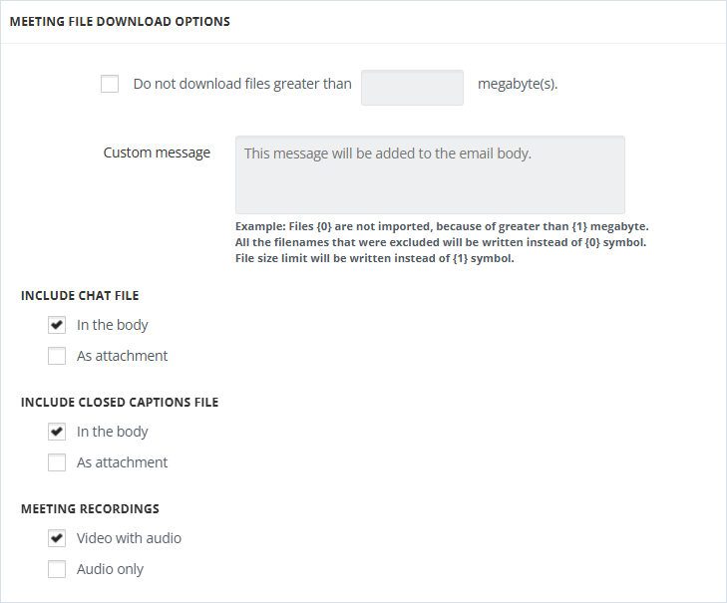The width and height of the screenshot is (727, 603).
Task: Click the Meeting File Download Options header
Action: pyautogui.click(x=120, y=22)
